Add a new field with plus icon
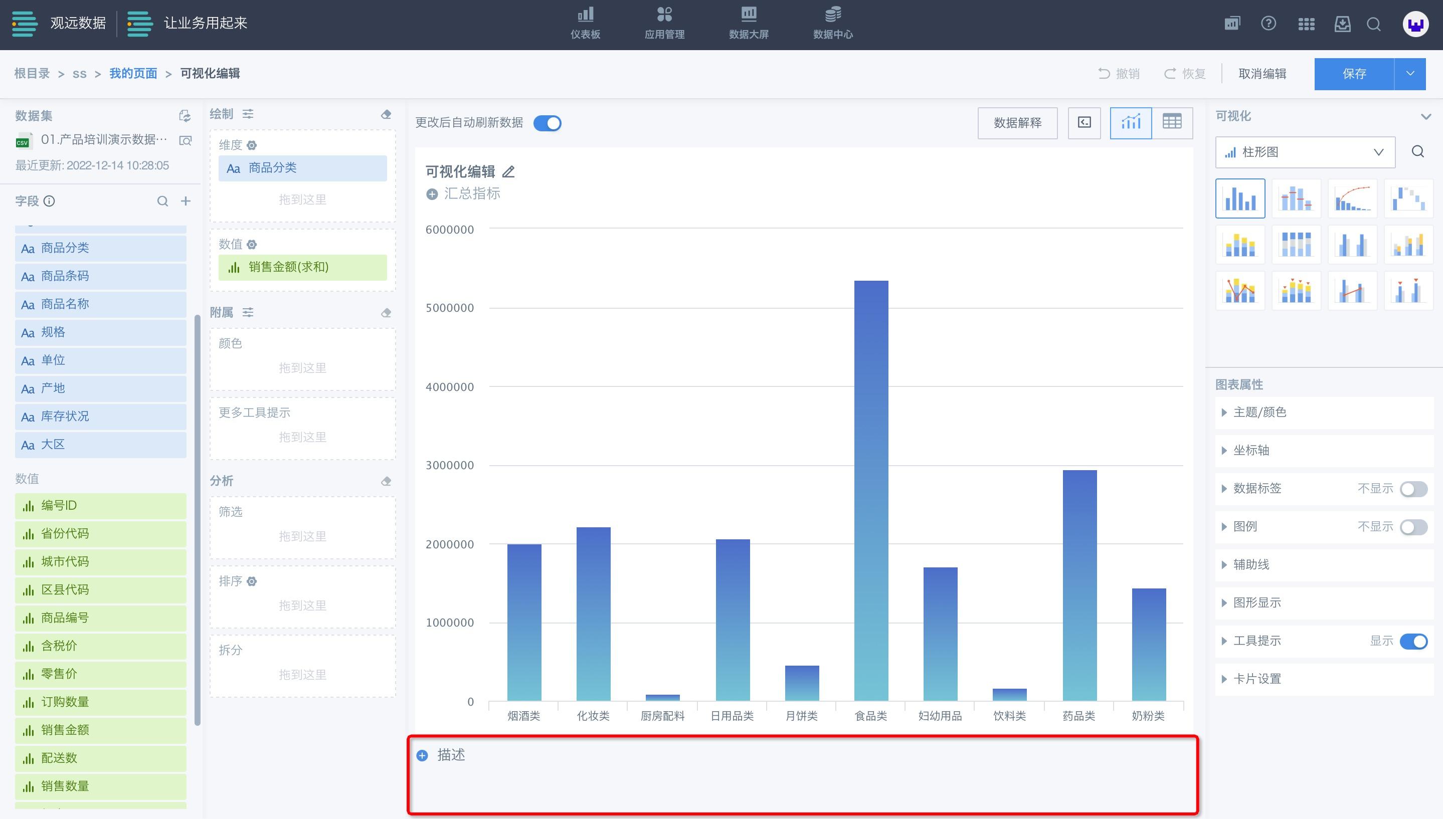1443x819 pixels. pos(186,201)
